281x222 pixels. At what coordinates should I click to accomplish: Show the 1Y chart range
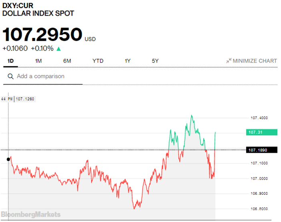coord(128,61)
